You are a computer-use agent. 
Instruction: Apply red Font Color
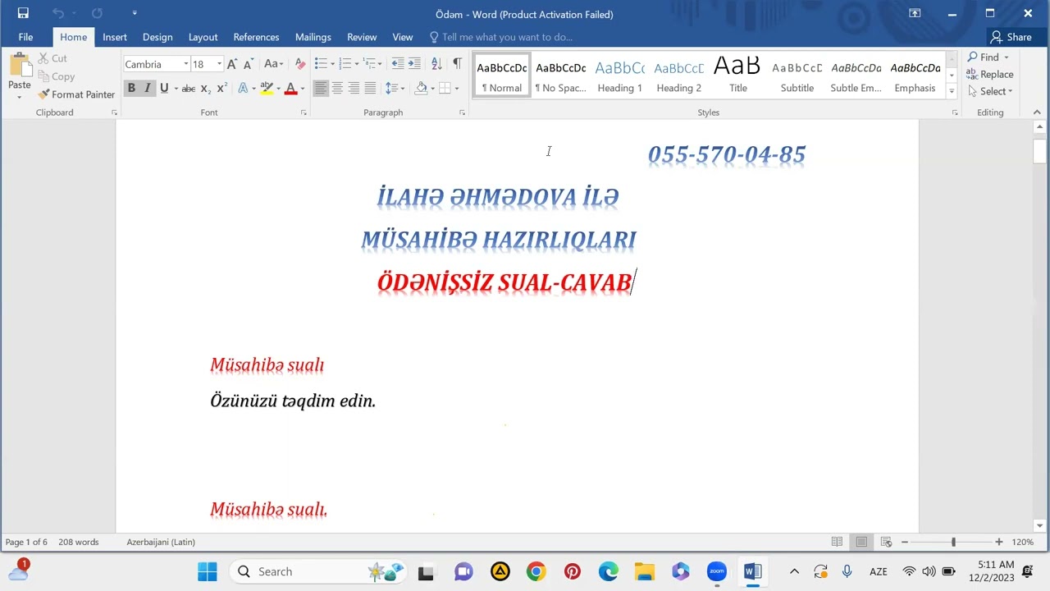click(x=290, y=89)
